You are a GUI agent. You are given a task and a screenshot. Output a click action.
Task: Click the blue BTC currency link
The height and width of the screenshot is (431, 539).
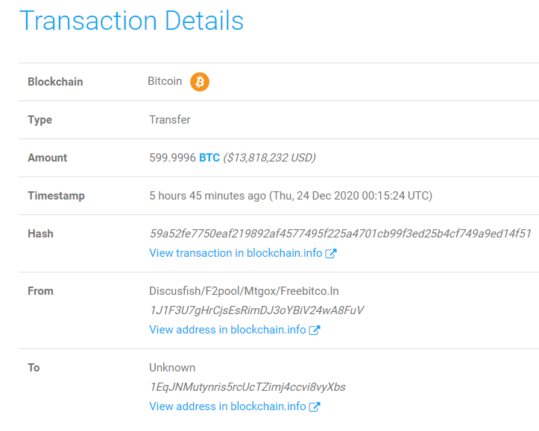point(209,158)
